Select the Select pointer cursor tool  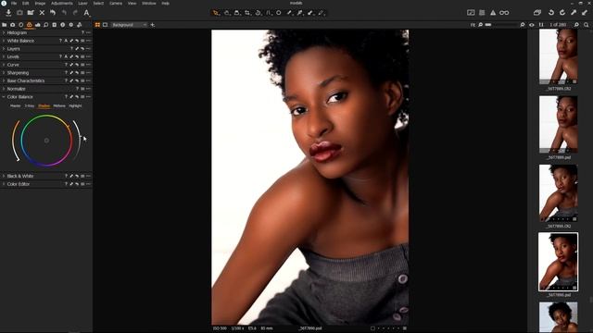pyautogui.click(x=216, y=13)
